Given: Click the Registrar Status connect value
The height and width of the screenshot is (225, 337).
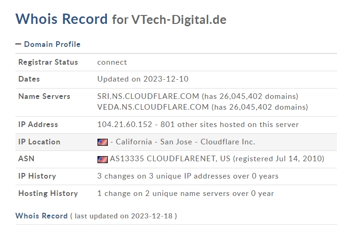Looking at the screenshot, I should (112, 62).
